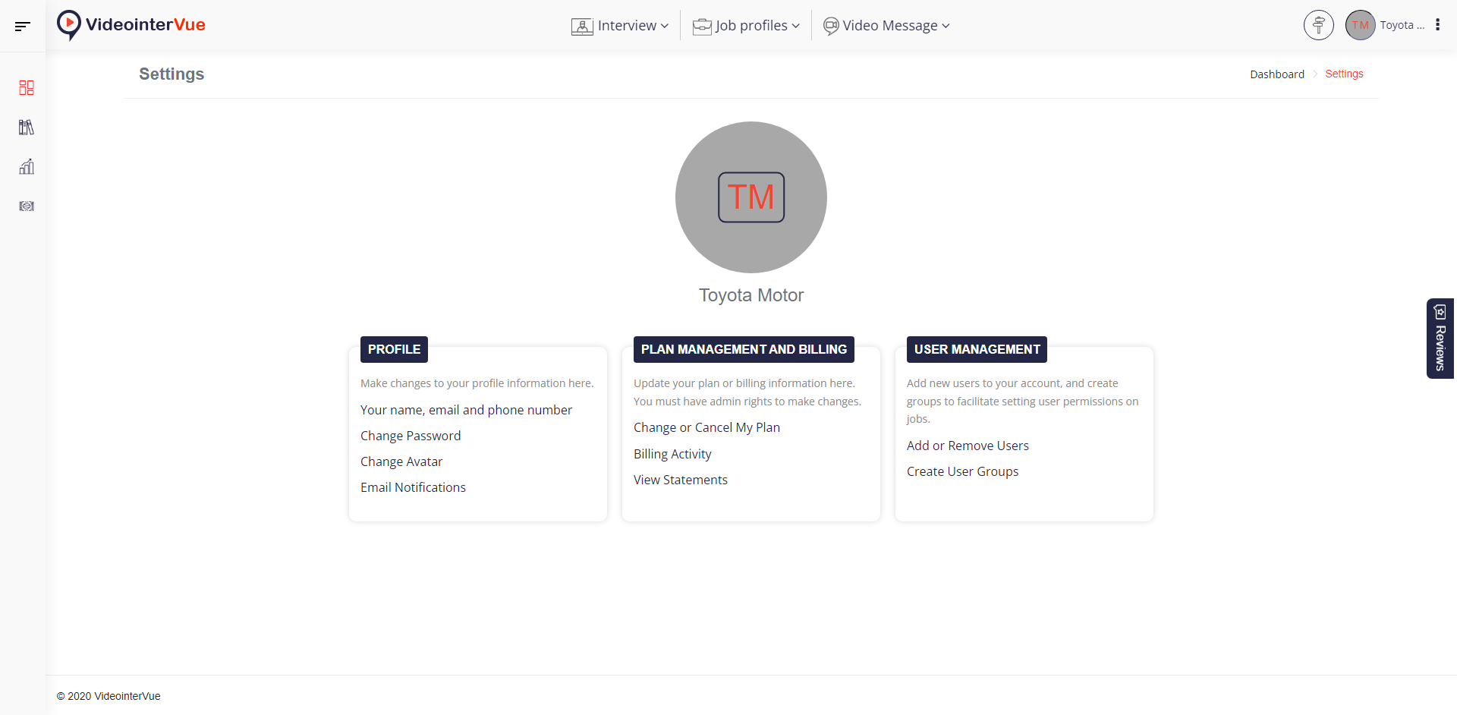Click the PROFILE section header
The height and width of the screenshot is (715, 1457).
(394, 349)
